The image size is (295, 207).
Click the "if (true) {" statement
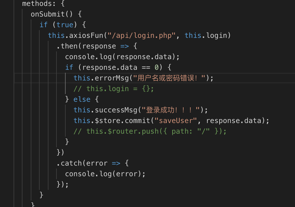63,25
